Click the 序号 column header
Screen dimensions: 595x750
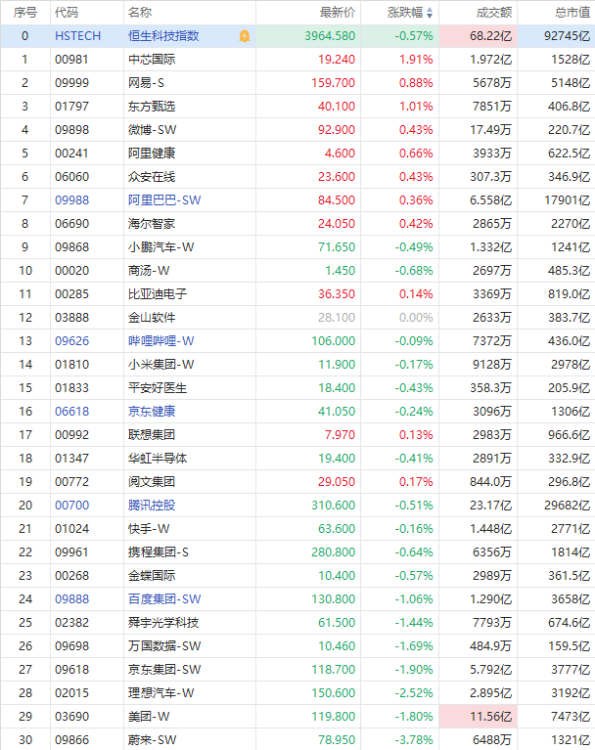(24, 13)
